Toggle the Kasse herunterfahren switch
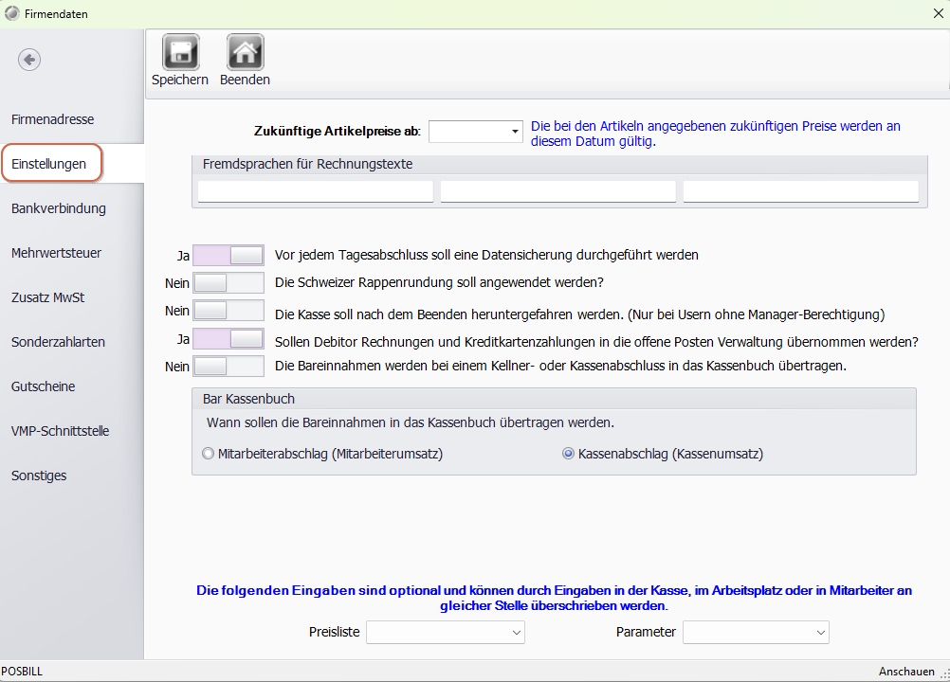 coord(228,311)
